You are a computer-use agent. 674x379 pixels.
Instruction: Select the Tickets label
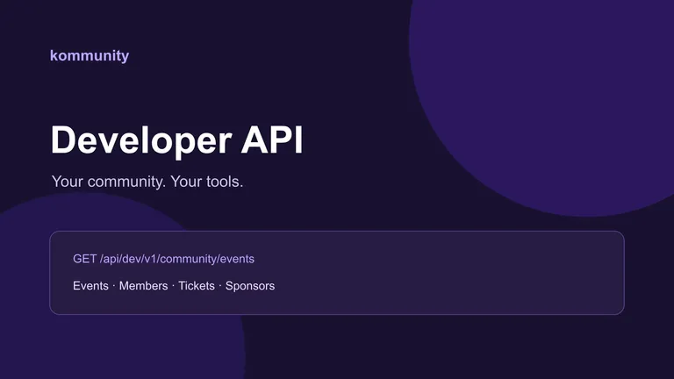(x=197, y=286)
